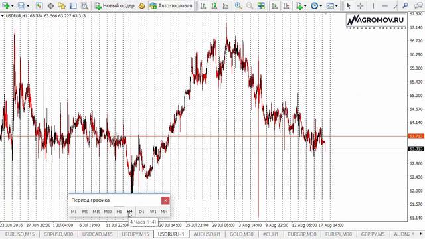Click the Новый ордер button
This screenshot has width=425, height=239.
point(114,5)
